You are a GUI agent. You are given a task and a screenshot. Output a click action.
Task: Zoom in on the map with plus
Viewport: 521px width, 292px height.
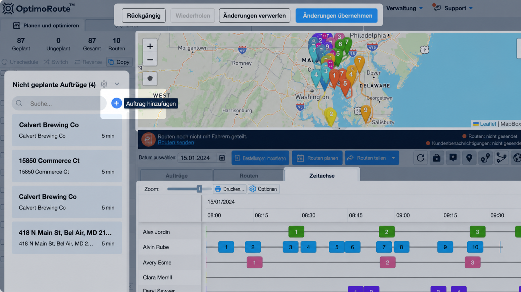(150, 46)
